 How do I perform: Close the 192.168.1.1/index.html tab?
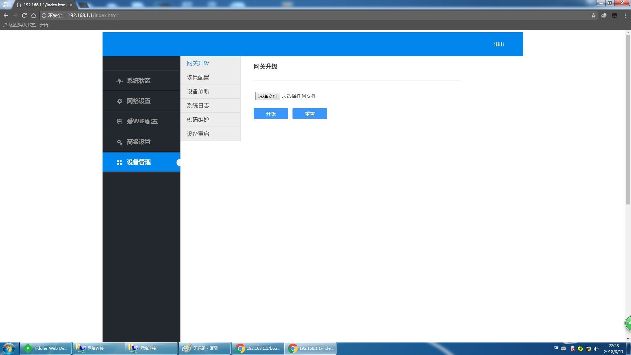(x=71, y=5)
